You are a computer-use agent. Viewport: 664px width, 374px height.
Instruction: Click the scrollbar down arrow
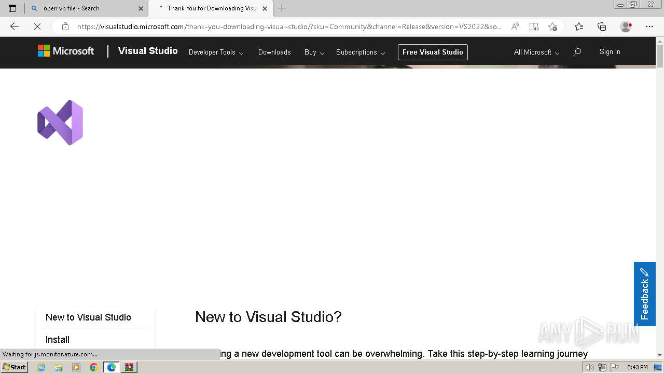[x=660, y=355]
